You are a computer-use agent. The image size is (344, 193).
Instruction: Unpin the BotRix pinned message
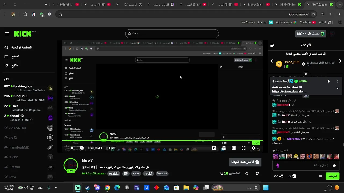328,81
